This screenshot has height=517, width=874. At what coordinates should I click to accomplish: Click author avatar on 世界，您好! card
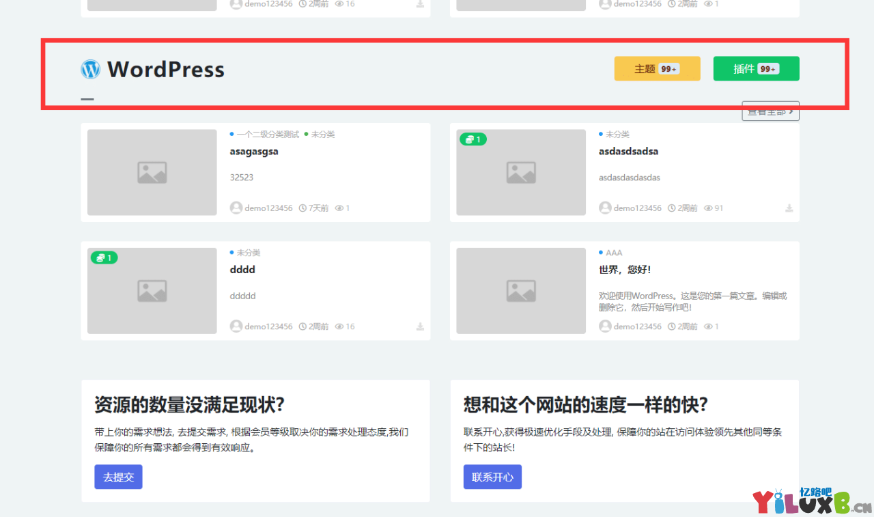(x=605, y=326)
